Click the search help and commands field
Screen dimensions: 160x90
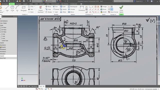pos(123,1)
